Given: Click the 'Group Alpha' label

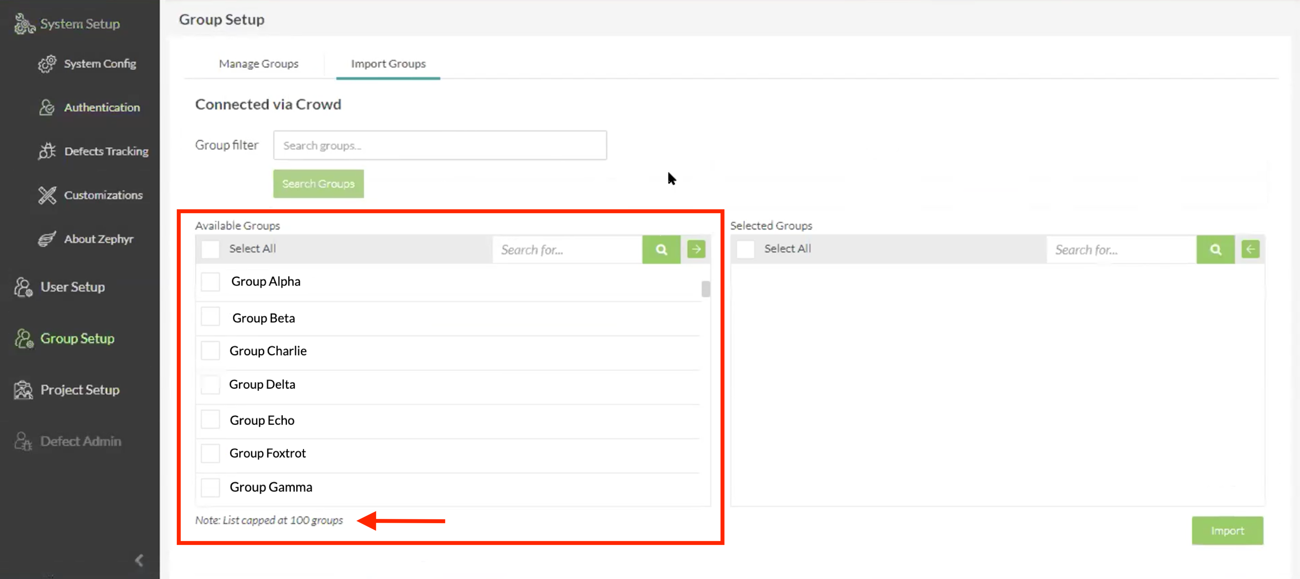Looking at the screenshot, I should coord(266,281).
